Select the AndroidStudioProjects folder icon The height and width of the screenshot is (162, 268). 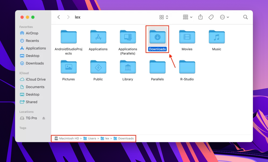[x=68, y=37]
